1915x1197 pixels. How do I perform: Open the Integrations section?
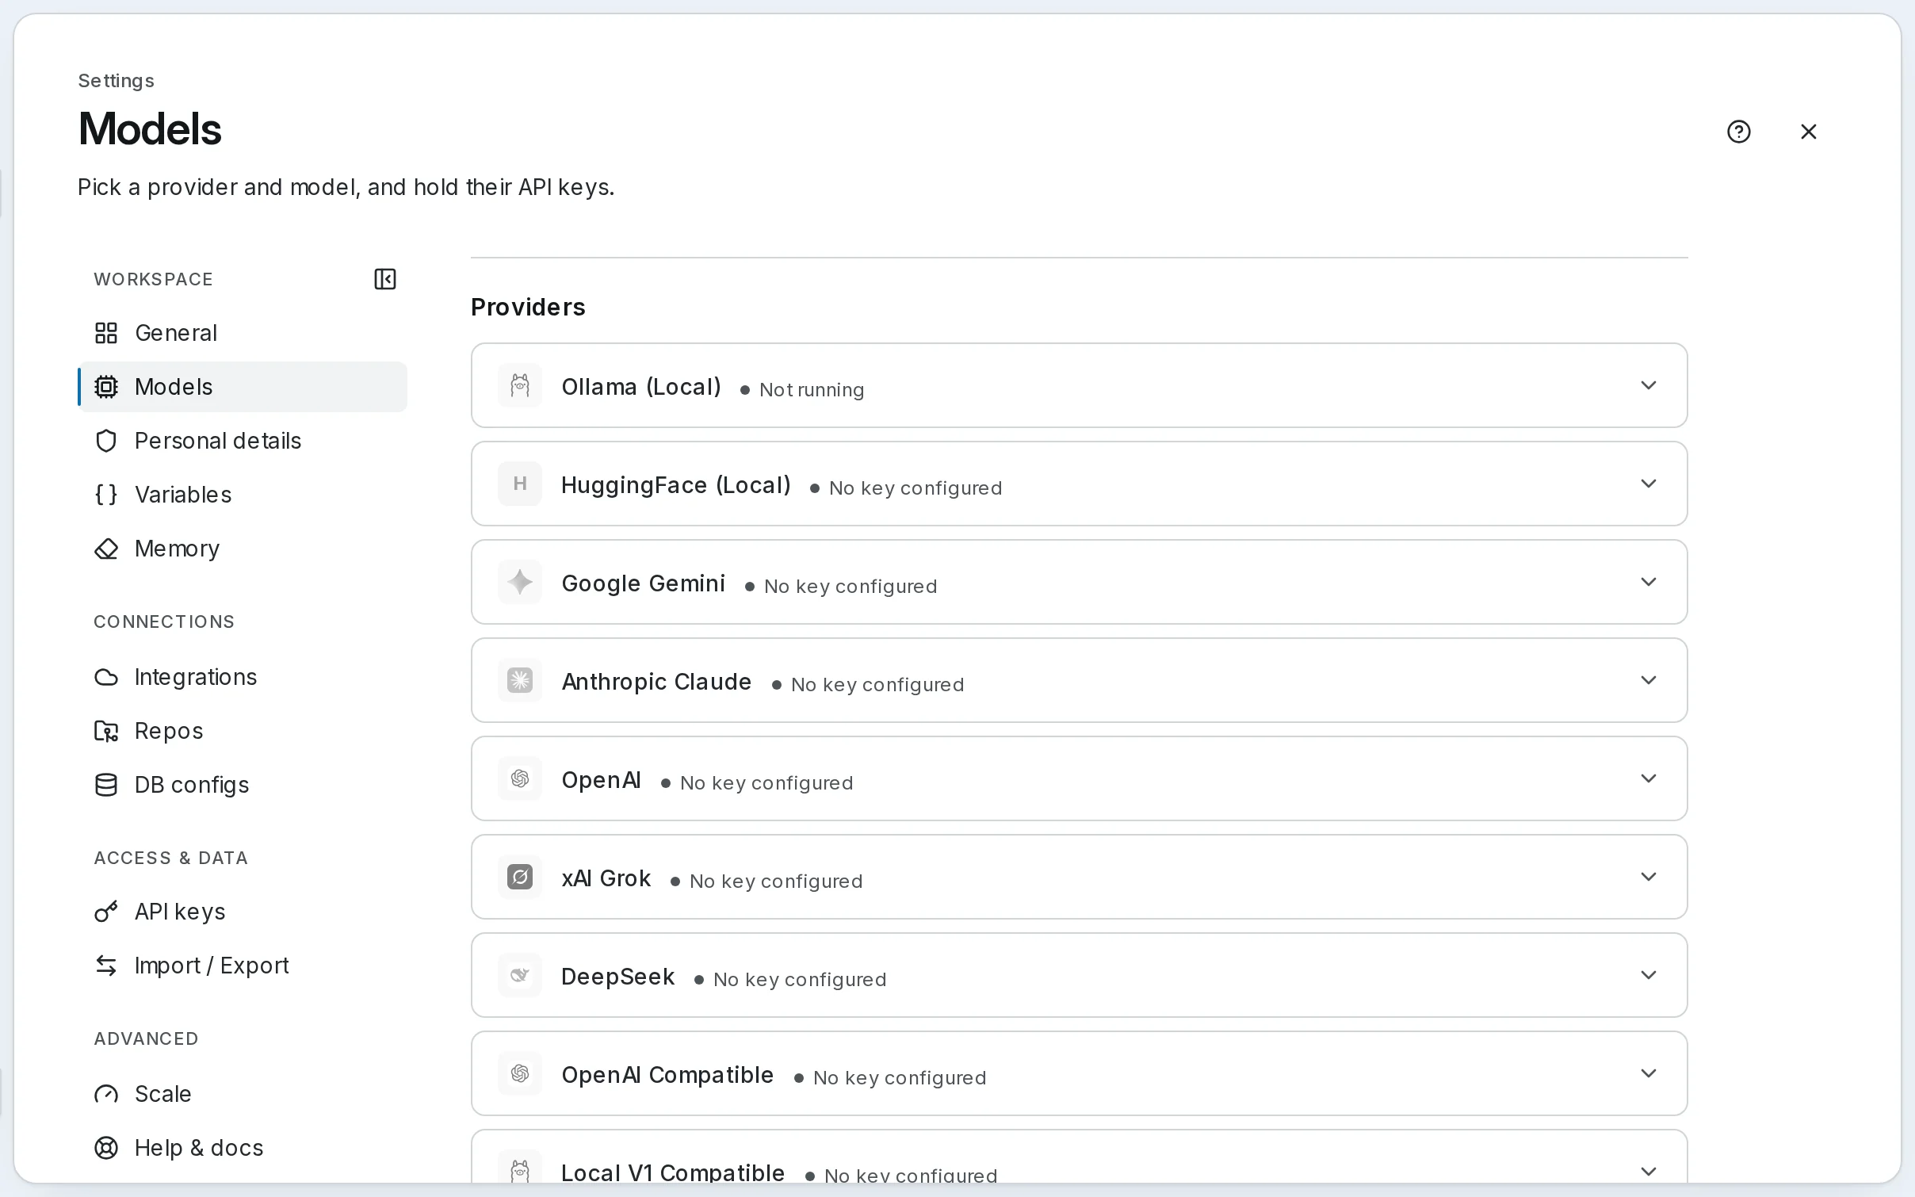[x=243, y=677]
